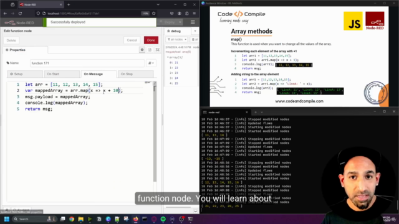Click the Delete button in the editor
This screenshot has width=399, height=224.
11,40
